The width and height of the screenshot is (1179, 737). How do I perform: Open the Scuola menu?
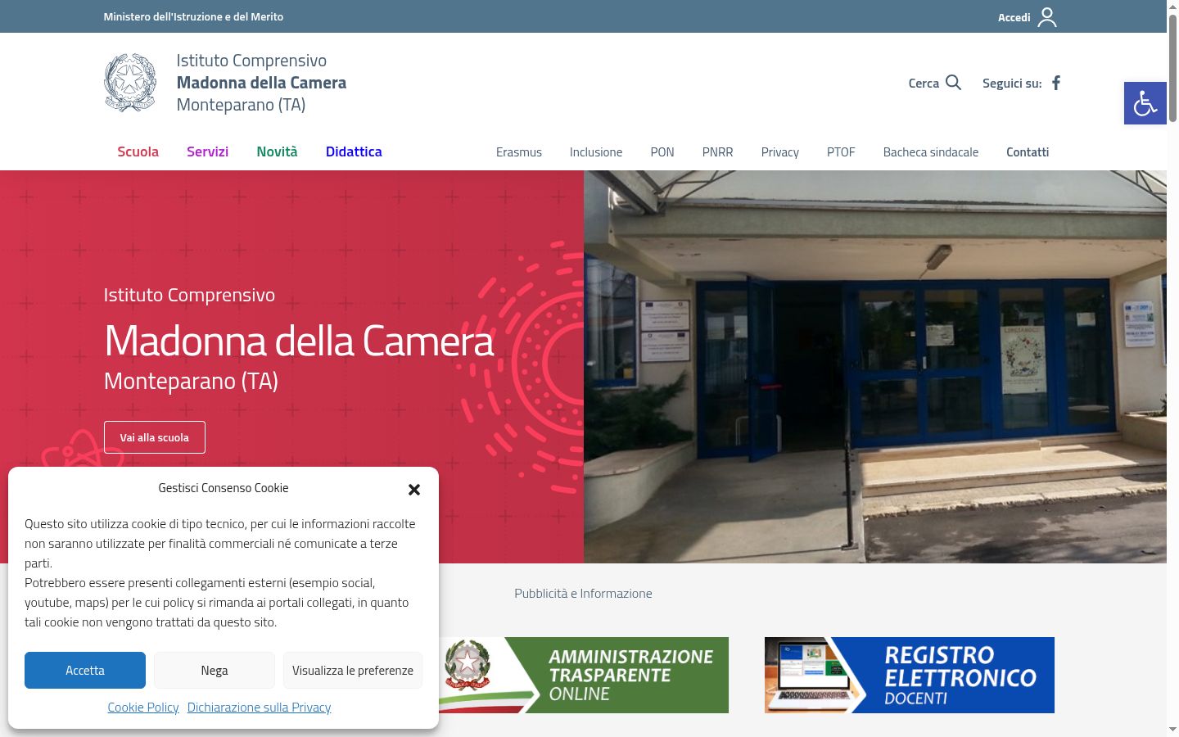pyautogui.click(x=138, y=151)
